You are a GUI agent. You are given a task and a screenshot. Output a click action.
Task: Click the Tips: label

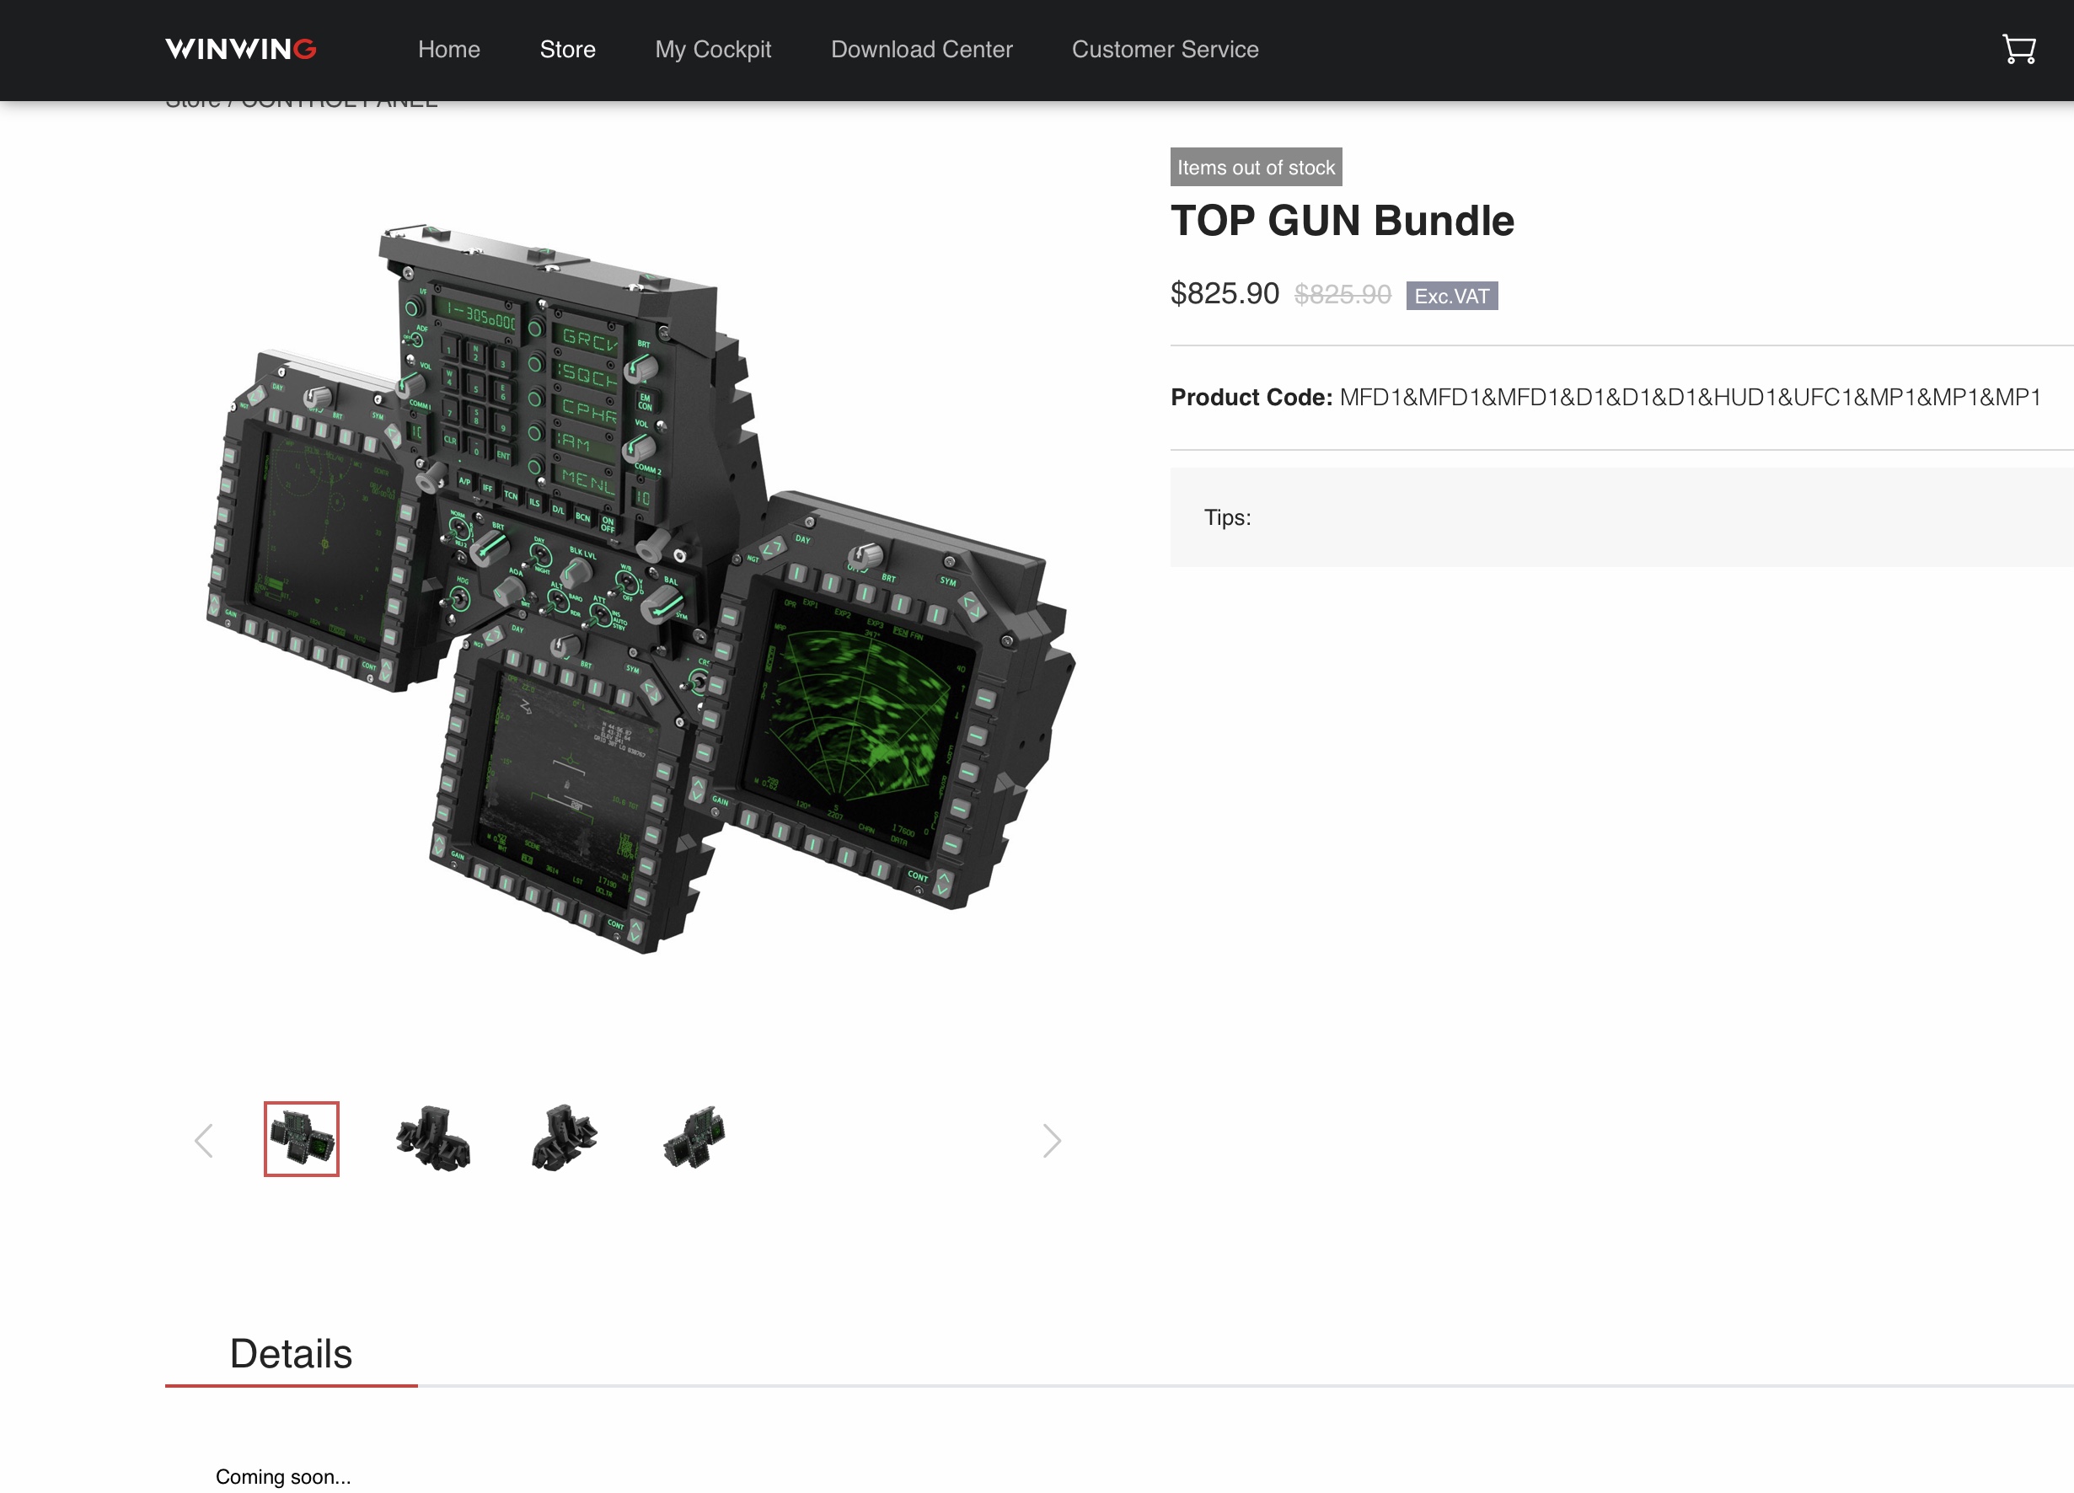[x=1227, y=517]
